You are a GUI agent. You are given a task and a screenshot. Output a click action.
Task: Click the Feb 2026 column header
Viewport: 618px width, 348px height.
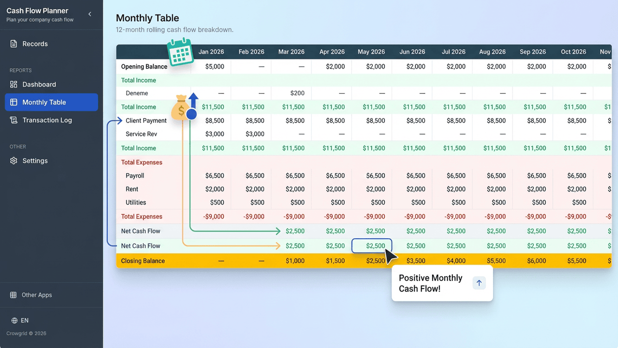coord(252,52)
